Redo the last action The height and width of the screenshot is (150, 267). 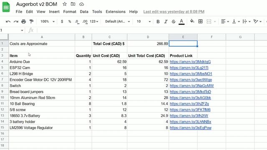tap(16, 21)
